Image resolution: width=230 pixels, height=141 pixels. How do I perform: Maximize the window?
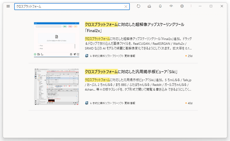[211, 6]
